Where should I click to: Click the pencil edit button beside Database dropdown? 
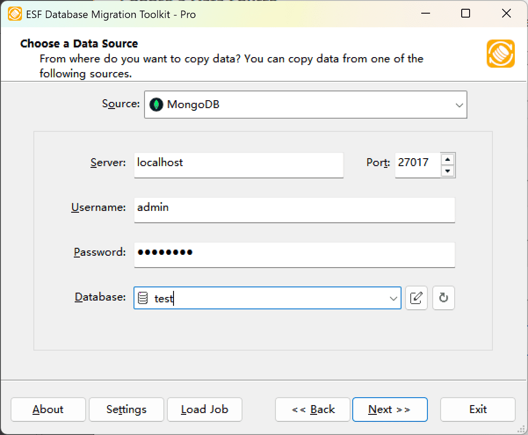pyautogui.click(x=416, y=298)
